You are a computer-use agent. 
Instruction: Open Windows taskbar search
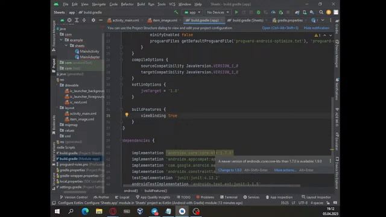click(x=71, y=212)
